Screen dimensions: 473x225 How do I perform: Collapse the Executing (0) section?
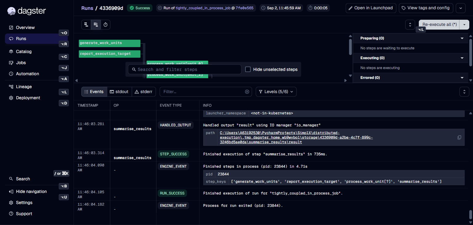(x=462, y=58)
